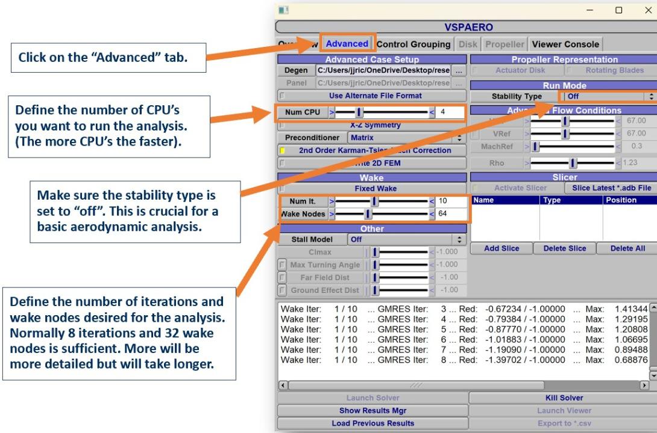Click the Num CPU value field
Viewport: 657px width, 433px height.
pos(450,112)
